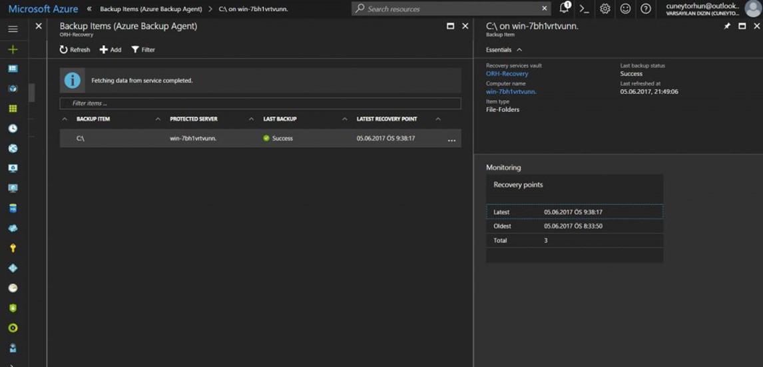This screenshot has height=367, width=763.
Task: Open Backup Items (Azure Backup Agent) breadcrumb
Action: pos(151,9)
